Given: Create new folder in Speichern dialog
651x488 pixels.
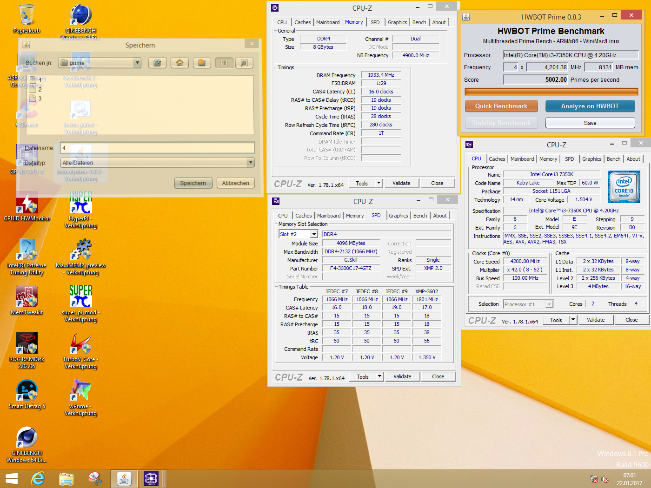Looking at the screenshot, I should (x=202, y=63).
